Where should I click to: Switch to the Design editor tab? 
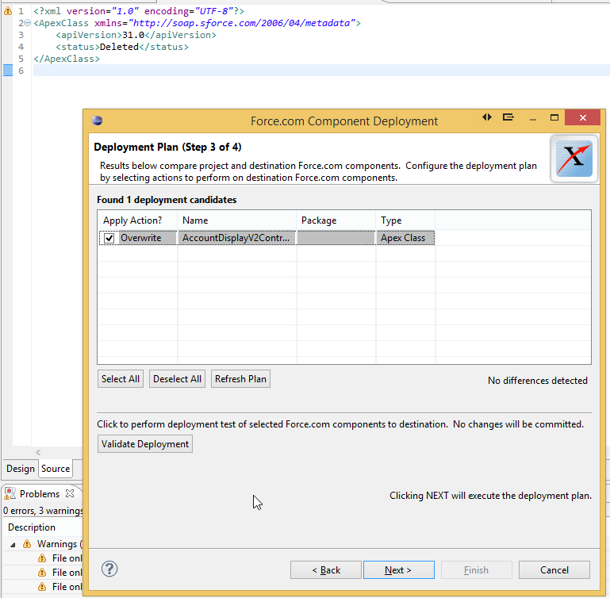(x=21, y=469)
